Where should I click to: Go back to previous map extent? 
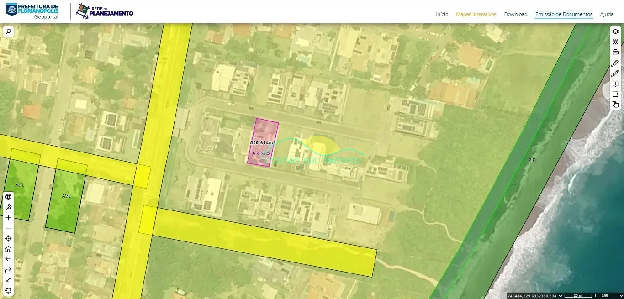8,259
